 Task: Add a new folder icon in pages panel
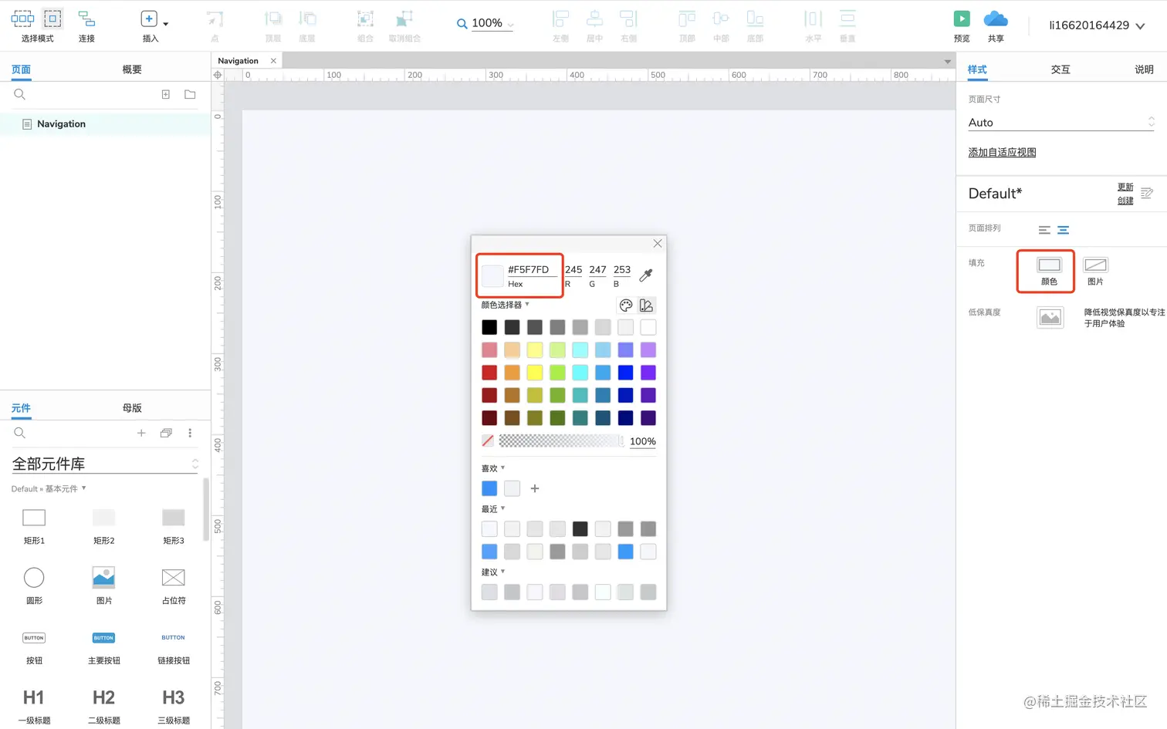(x=190, y=94)
